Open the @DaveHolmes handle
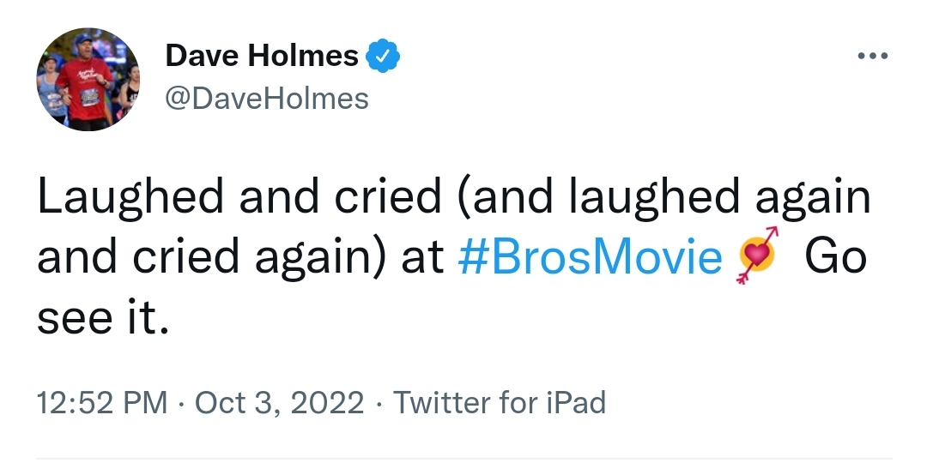Screen dimensions: 927x463 267,98
